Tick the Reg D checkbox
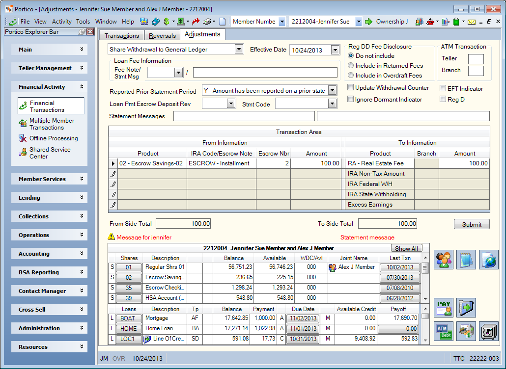The height and width of the screenshot is (369, 506). [443, 99]
